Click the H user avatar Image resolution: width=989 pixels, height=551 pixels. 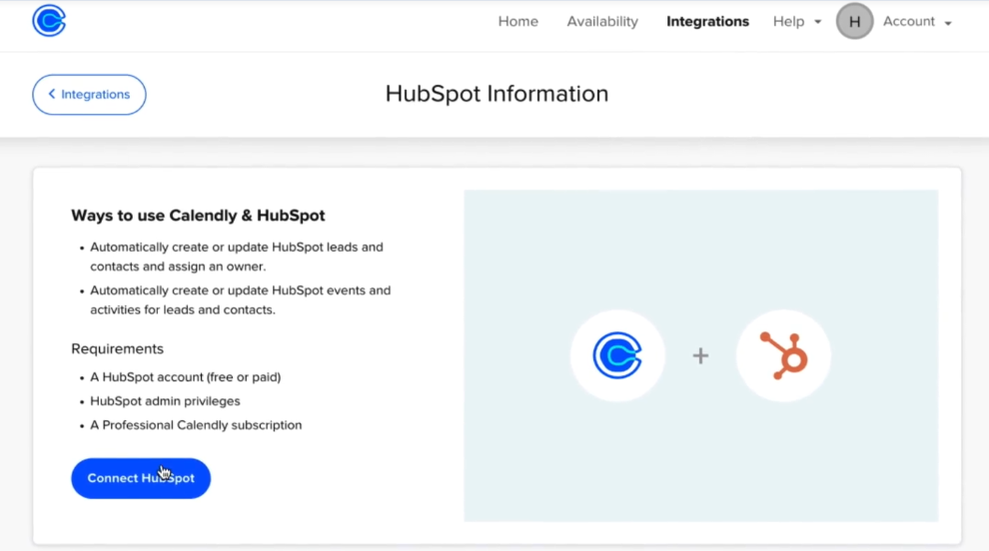click(x=855, y=21)
